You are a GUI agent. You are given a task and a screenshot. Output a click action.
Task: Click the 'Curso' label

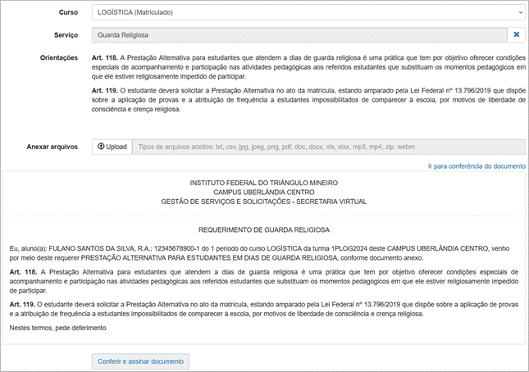tap(69, 12)
